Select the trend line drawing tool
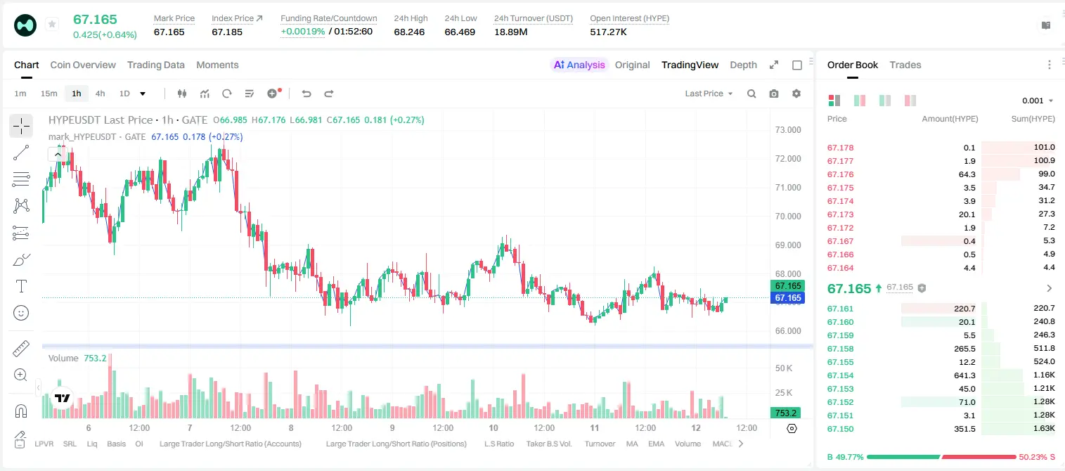 tap(21, 153)
